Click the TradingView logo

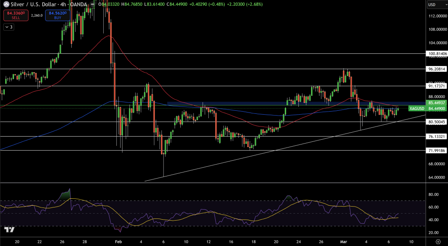coord(10,229)
